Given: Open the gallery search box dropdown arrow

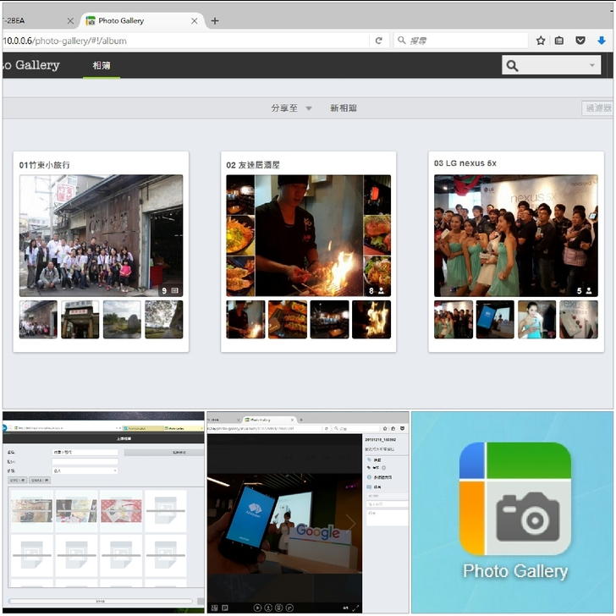Looking at the screenshot, I should click(591, 66).
